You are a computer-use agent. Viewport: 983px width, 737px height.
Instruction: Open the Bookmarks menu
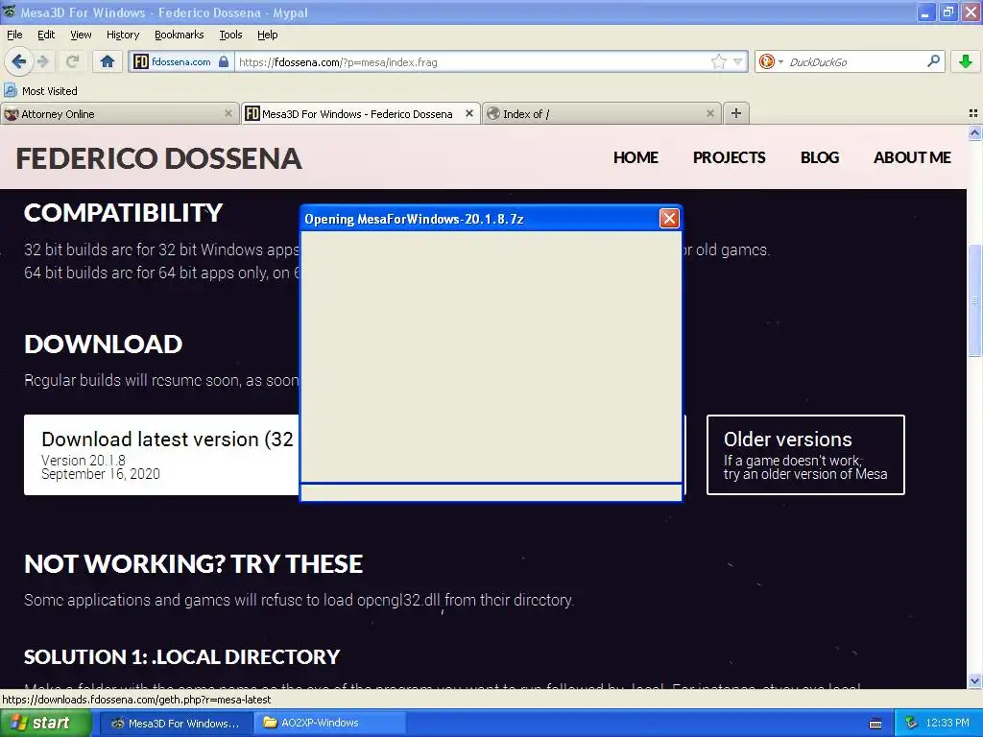tap(179, 35)
